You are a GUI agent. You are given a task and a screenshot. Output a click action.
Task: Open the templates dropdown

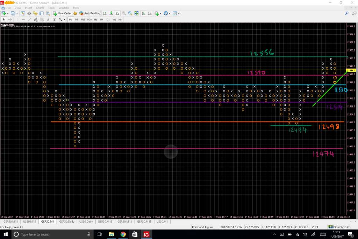[x=179, y=13]
